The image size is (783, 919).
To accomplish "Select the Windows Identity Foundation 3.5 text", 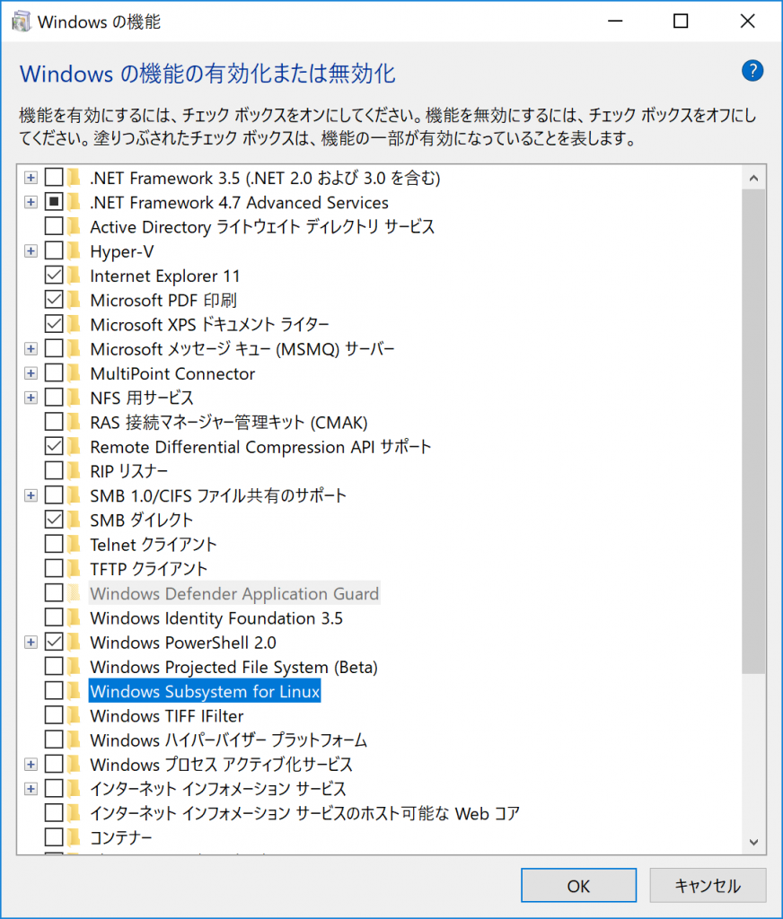I will click(216, 617).
